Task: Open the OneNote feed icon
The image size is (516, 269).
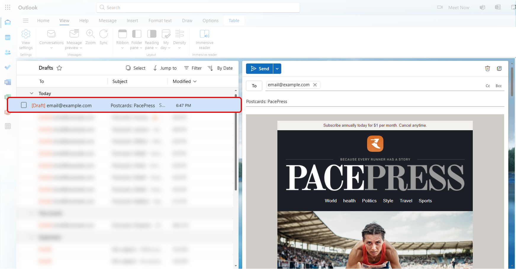Action: pos(498,7)
